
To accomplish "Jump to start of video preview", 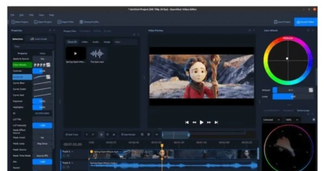I will pyautogui.click(x=187, y=122).
